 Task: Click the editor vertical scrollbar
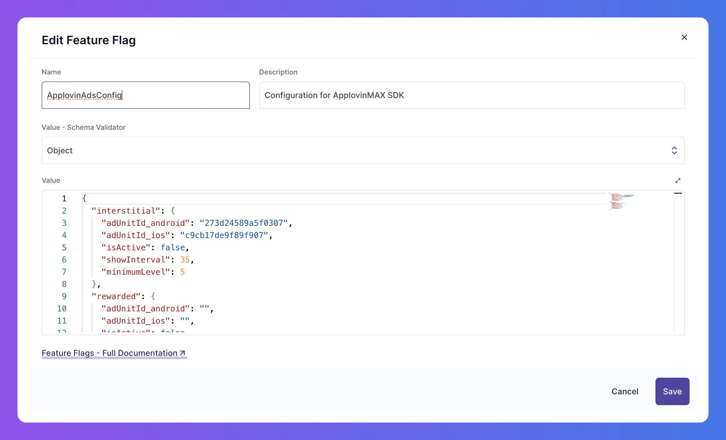coord(678,262)
